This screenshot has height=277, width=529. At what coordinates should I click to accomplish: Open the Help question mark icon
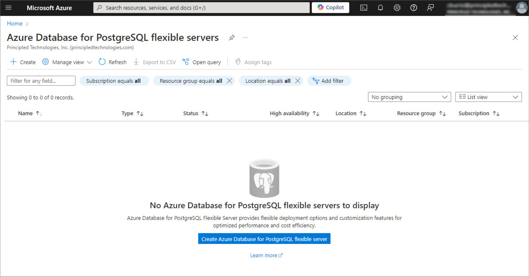(x=414, y=8)
